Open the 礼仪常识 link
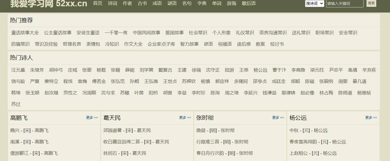 pos(245,33)
